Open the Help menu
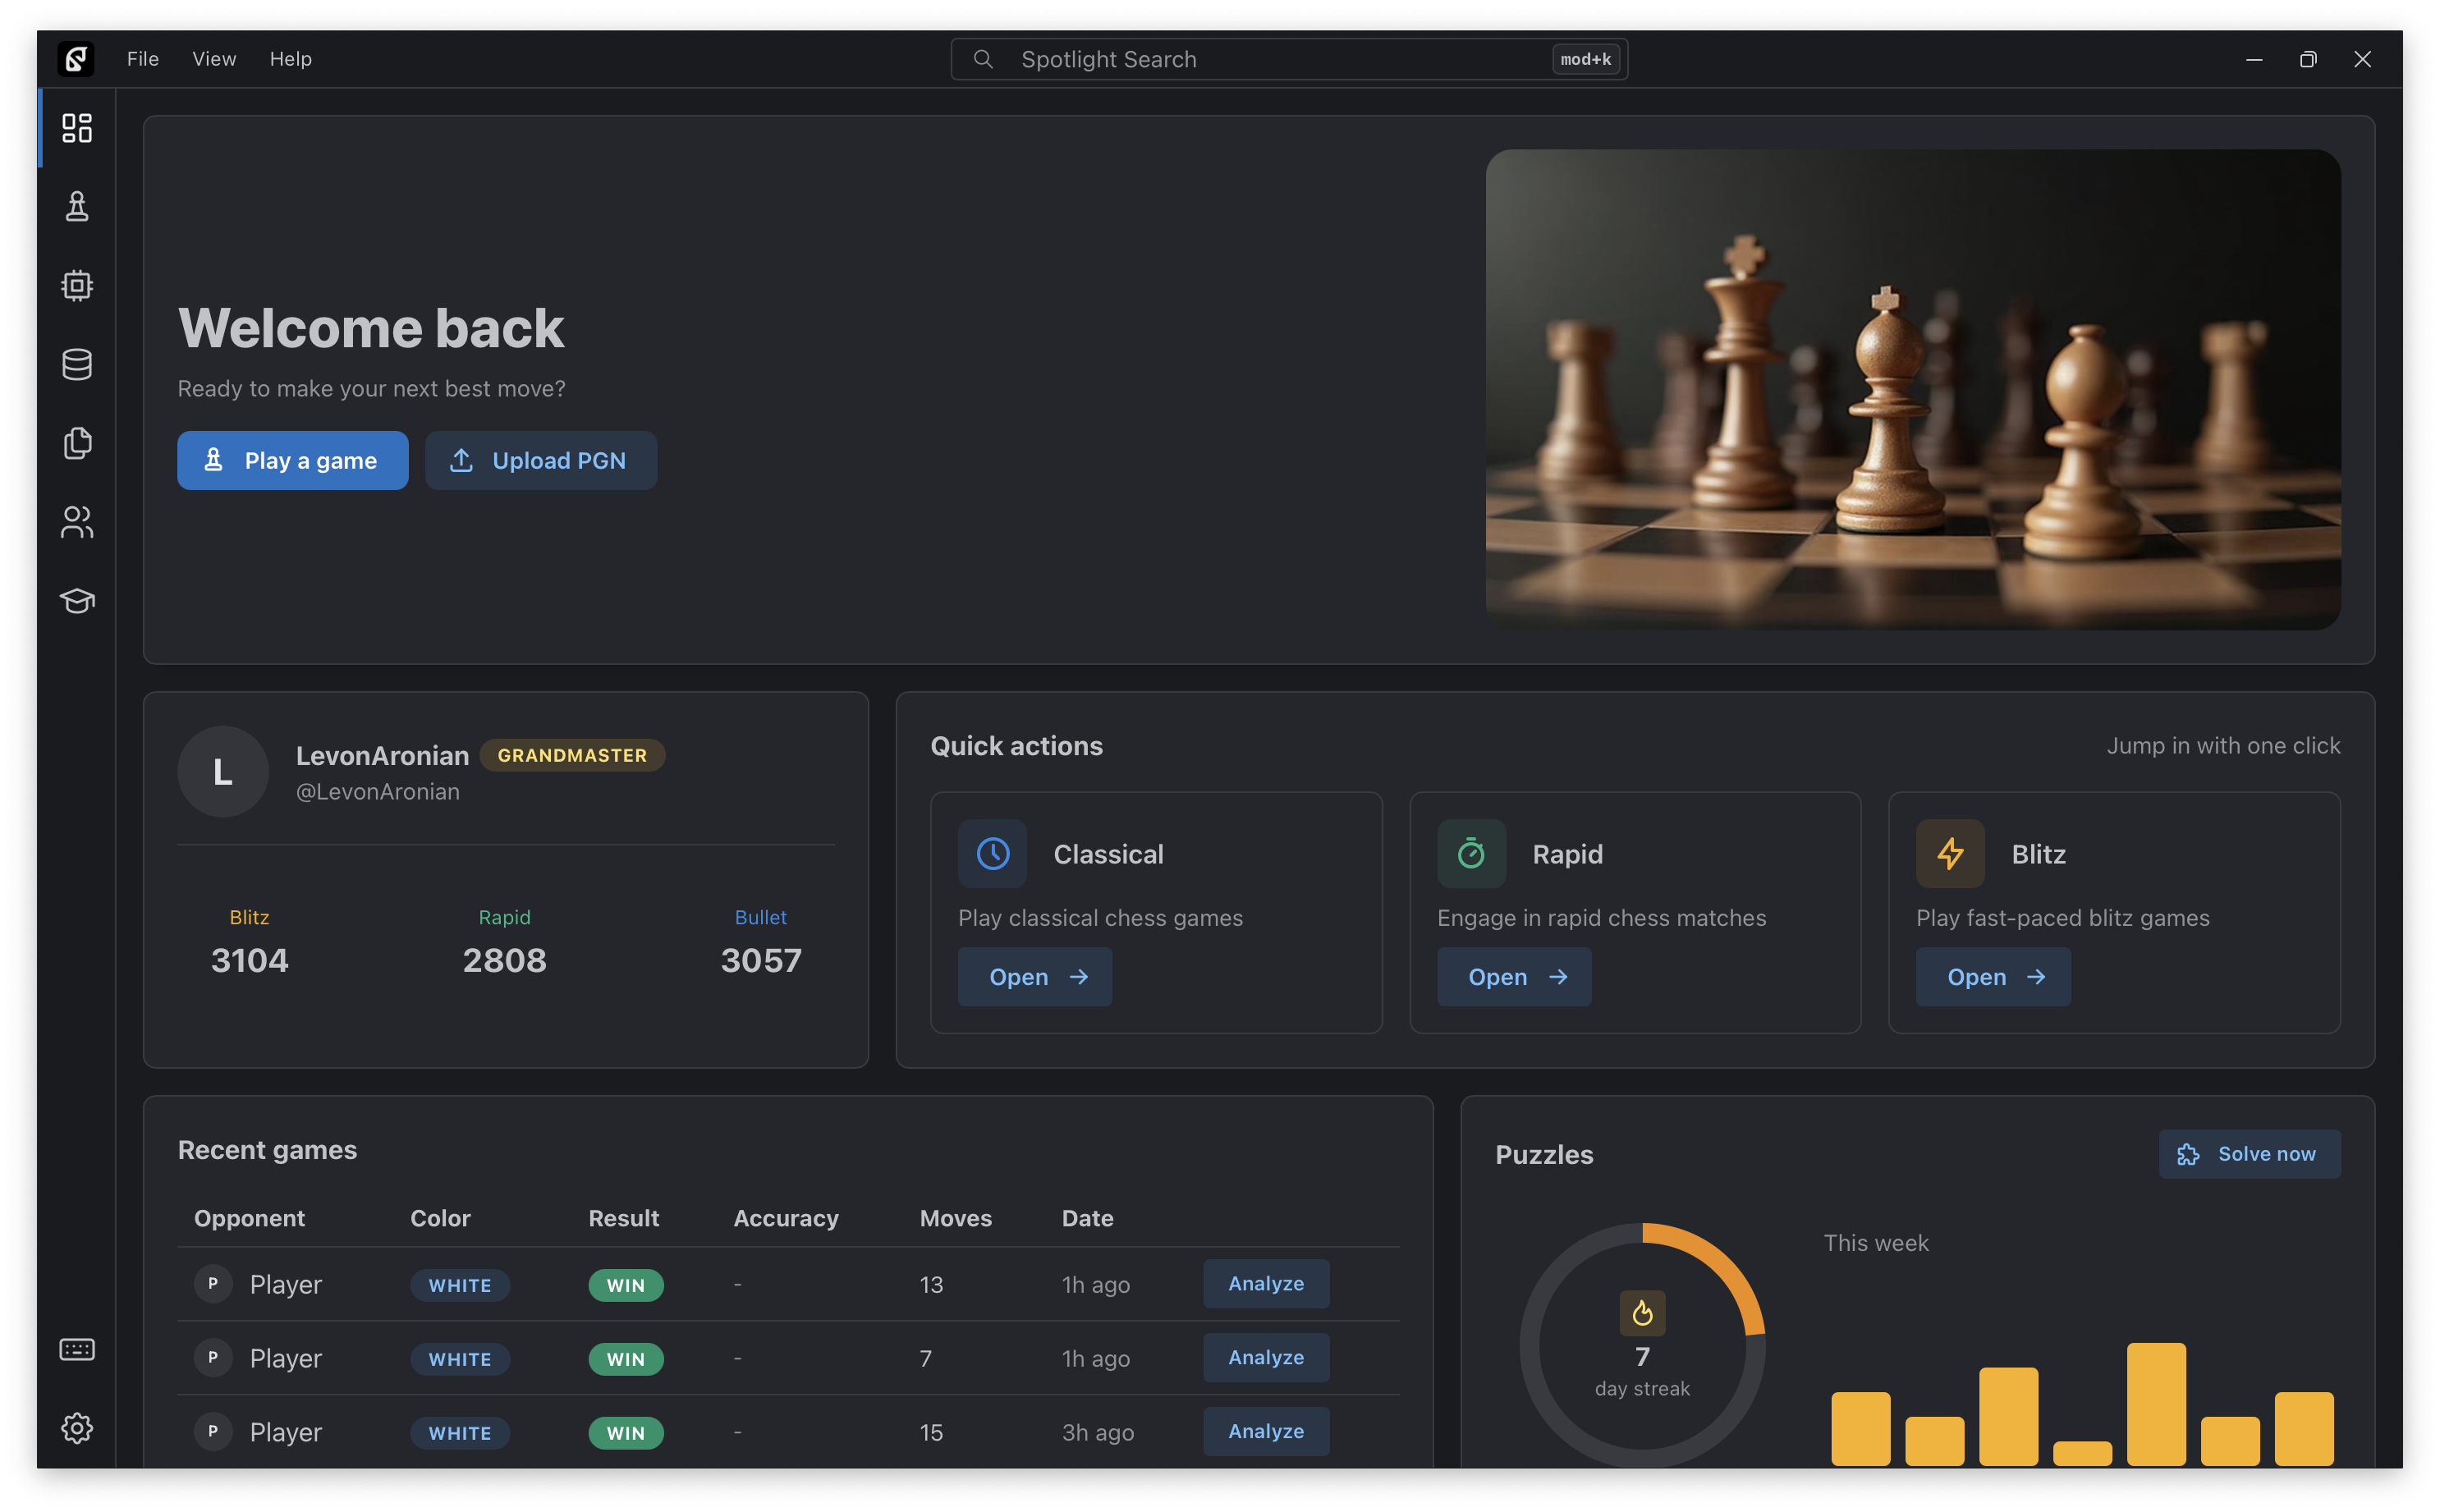The width and height of the screenshot is (2440, 1512). pyautogui.click(x=290, y=59)
